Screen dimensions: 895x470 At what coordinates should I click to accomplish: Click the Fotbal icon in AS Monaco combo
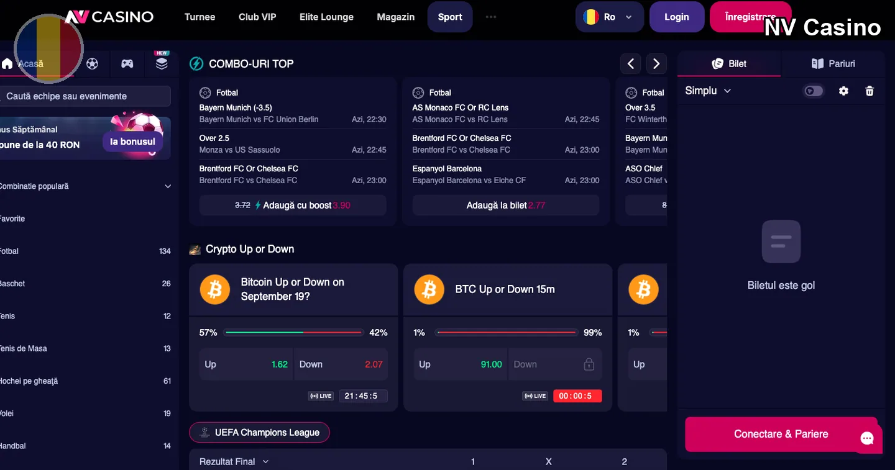[x=418, y=93]
